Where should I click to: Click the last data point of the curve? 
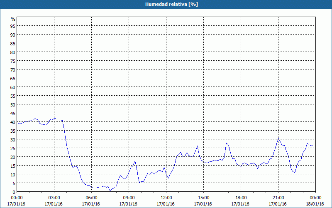[313, 145]
